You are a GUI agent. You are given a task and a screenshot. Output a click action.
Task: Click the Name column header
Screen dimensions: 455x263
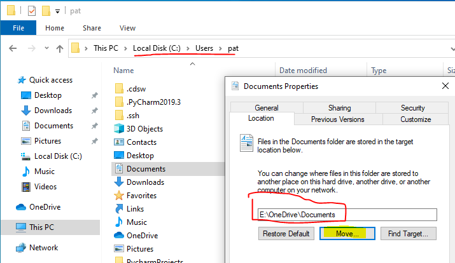[124, 71]
